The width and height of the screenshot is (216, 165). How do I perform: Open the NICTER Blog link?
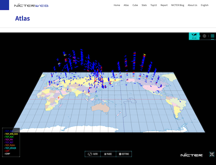coord(178,5)
